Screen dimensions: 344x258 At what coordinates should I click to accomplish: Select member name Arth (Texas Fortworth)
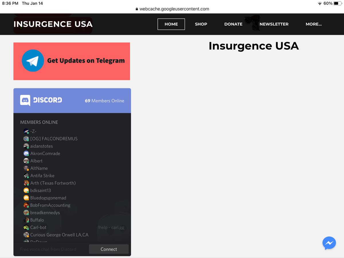pyautogui.click(x=53, y=183)
